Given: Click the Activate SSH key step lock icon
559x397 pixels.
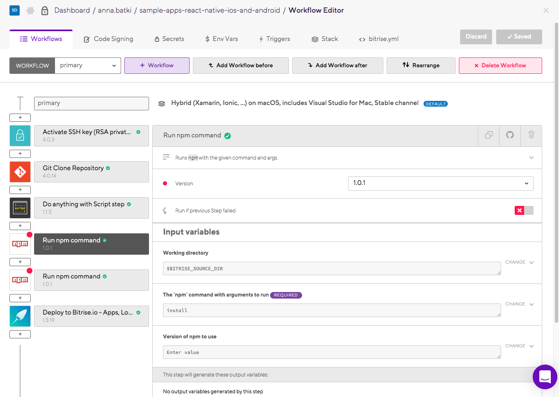Looking at the screenshot, I should tap(20, 136).
